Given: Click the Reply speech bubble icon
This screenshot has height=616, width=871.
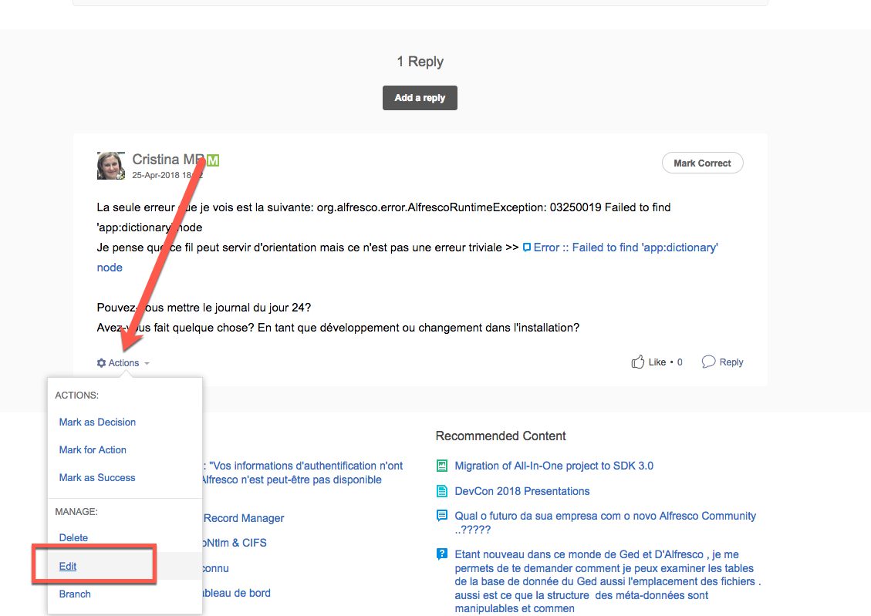Looking at the screenshot, I should point(708,362).
